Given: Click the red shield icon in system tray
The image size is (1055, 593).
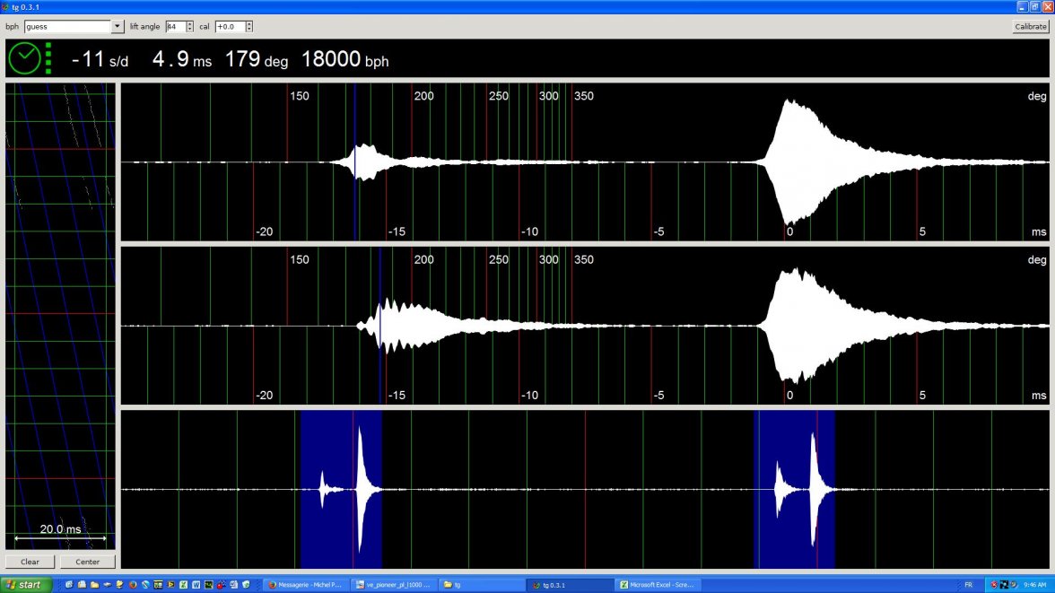Looking at the screenshot, I should click(994, 585).
